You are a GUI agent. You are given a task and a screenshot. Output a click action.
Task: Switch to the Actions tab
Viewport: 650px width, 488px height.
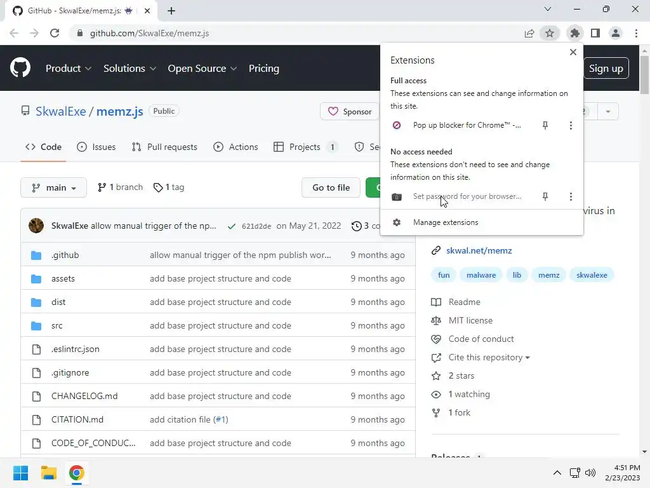235,147
